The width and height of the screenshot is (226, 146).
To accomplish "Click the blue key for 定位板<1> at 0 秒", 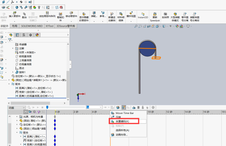I will [55, 124].
